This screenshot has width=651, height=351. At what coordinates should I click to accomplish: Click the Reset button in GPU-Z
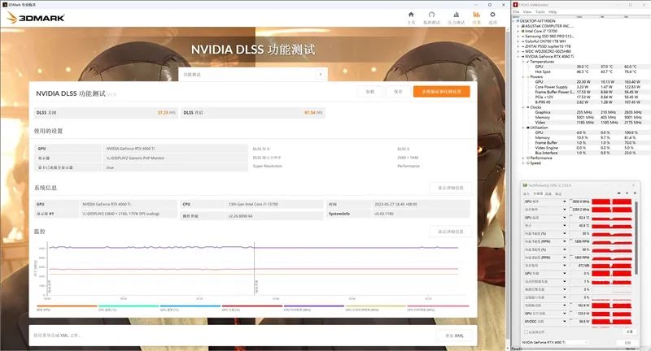tap(629, 332)
